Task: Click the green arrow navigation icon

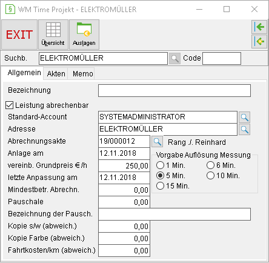Action: [259, 27]
